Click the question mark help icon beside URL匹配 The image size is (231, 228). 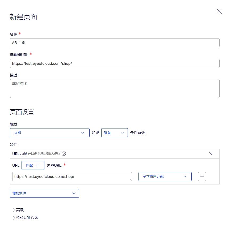pyautogui.click(x=64, y=154)
